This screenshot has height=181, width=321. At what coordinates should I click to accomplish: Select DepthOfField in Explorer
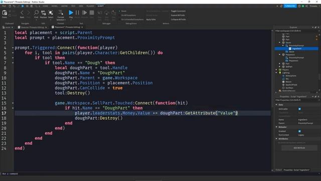[291, 85]
